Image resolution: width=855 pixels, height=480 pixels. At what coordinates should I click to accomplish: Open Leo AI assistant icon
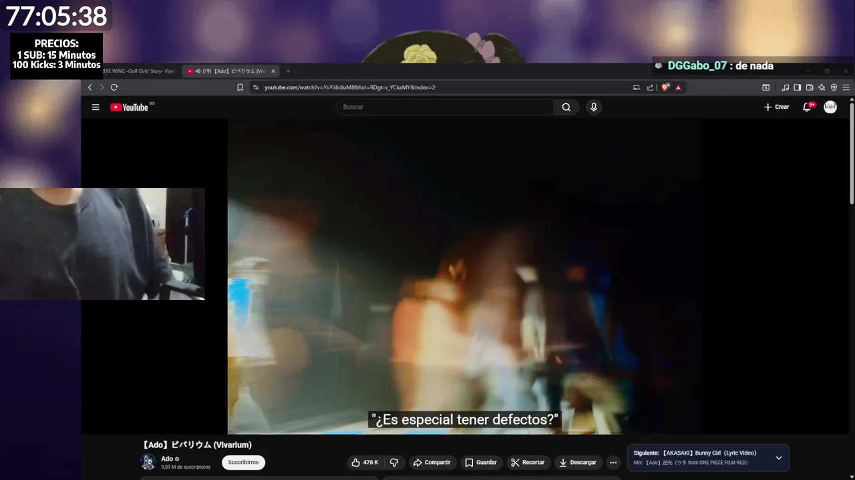coord(822,87)
